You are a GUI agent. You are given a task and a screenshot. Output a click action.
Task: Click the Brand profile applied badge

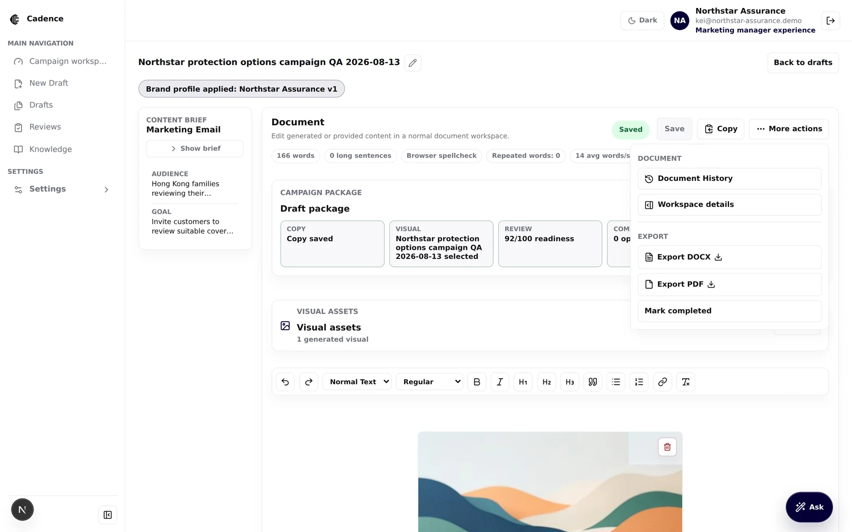[x=242, y=89]
